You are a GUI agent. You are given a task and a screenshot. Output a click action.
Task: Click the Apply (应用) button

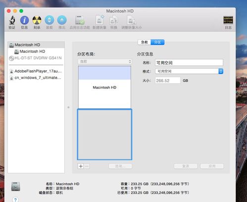(x=212, y=166)
